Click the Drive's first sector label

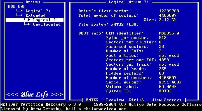105,11
